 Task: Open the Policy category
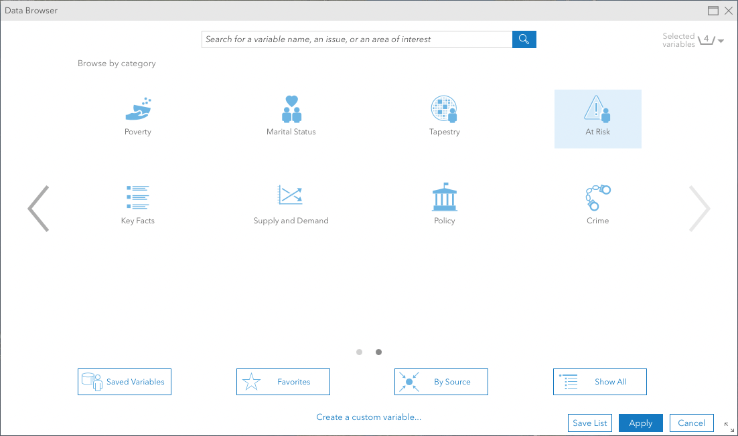click(444, 205)
